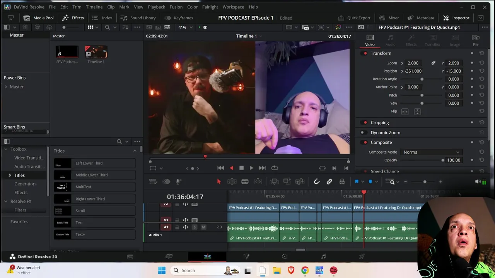495x278 pixels.
Task: Choose the Blade Edit Mode tool
Action: pos(245,181)
